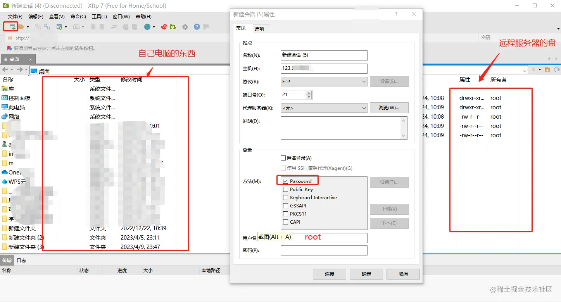This screenshot has width=561, height=302.
Task: Switch to the 日志 tab
Action: tap(21, 260)
